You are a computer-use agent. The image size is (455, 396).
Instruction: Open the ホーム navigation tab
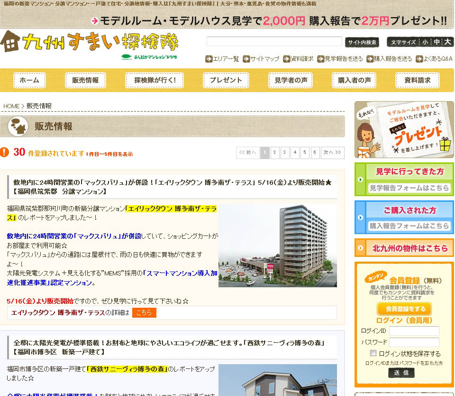pyautogui.click(x=29, y=80)
